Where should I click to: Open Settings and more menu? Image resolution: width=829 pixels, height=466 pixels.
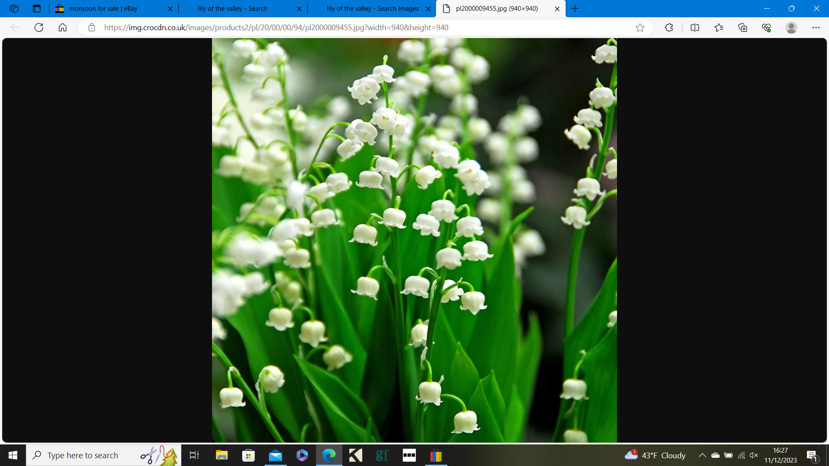coord(816,28)
